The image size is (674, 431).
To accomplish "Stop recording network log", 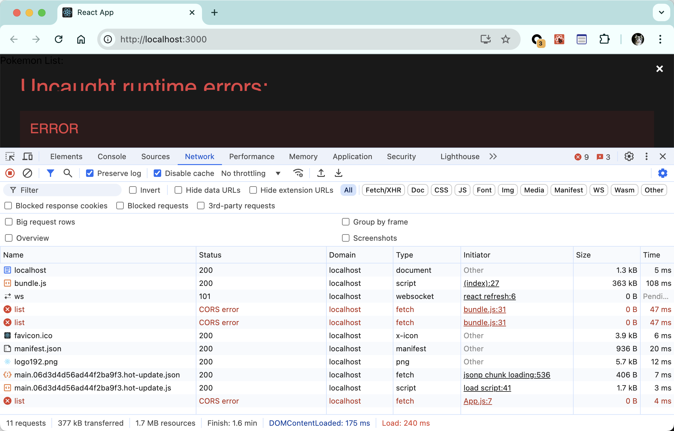I will click(x=10, y=173).
